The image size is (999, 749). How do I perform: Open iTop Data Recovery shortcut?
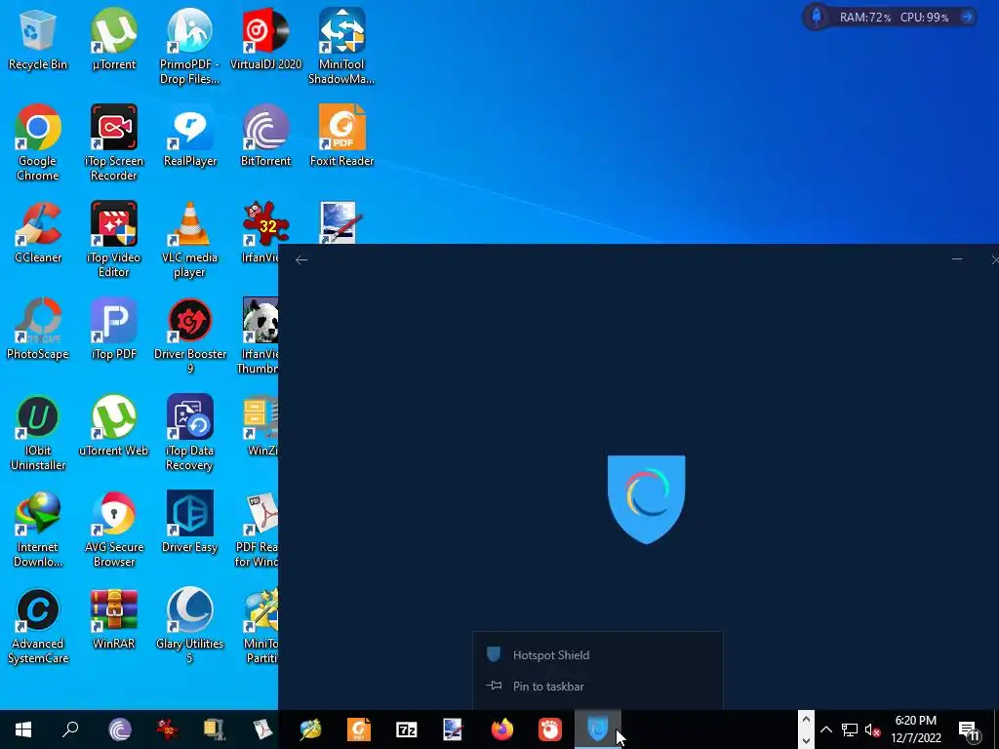click(x=190, y=433)
